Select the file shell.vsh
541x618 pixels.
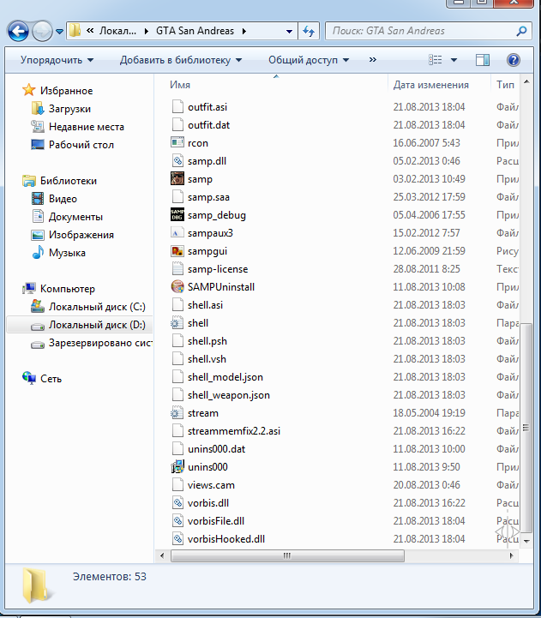coord(207,359)
